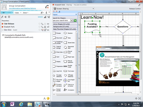Image resolution: width=143 pixels, height=107 pixels.
Task: Click the paperclip attachment icon
Action: pos(46,13)
